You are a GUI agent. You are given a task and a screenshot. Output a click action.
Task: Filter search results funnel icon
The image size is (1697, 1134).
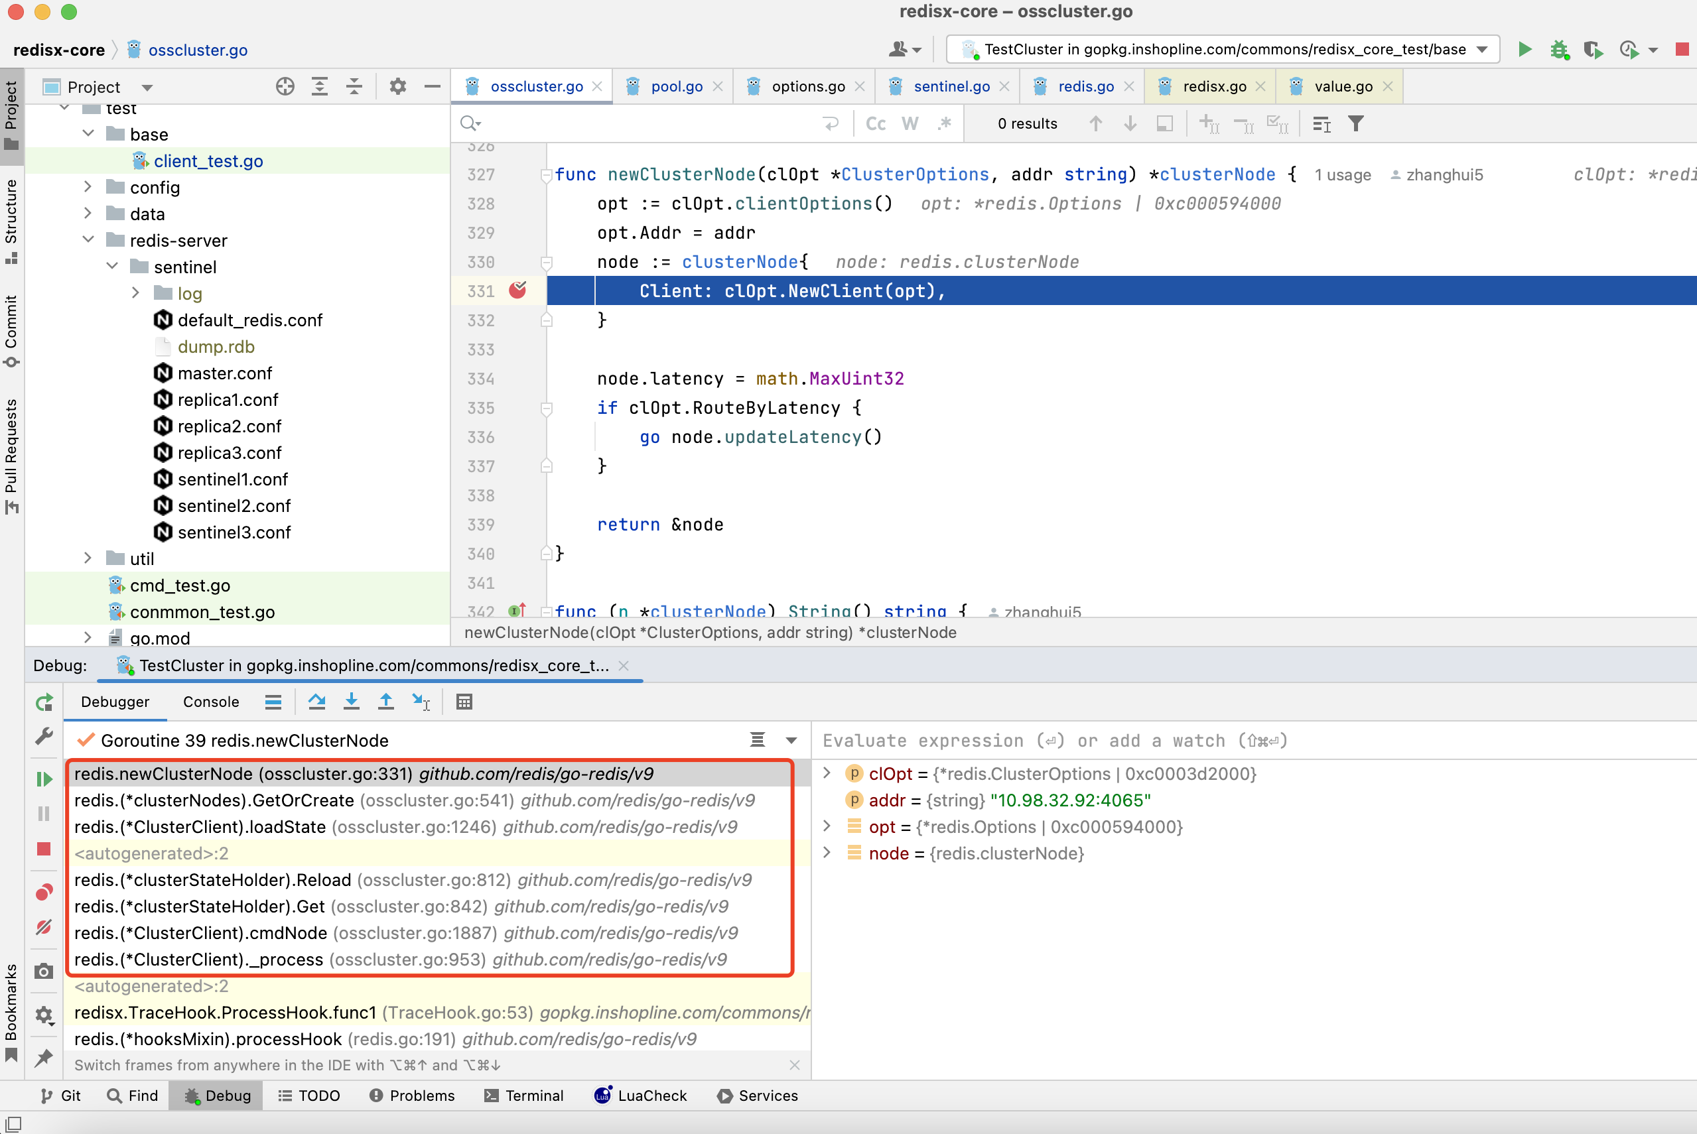(x=1356, y=123)
